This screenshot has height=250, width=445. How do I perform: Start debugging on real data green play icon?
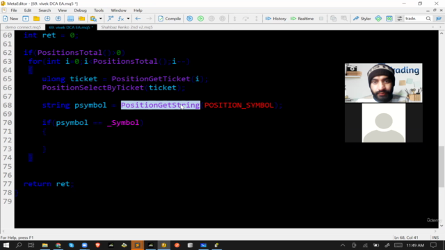[x=201, y=19]
